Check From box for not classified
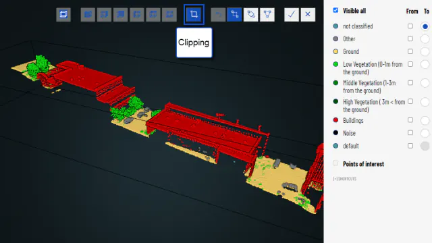432x243 pixels. (x=410, y=26)
